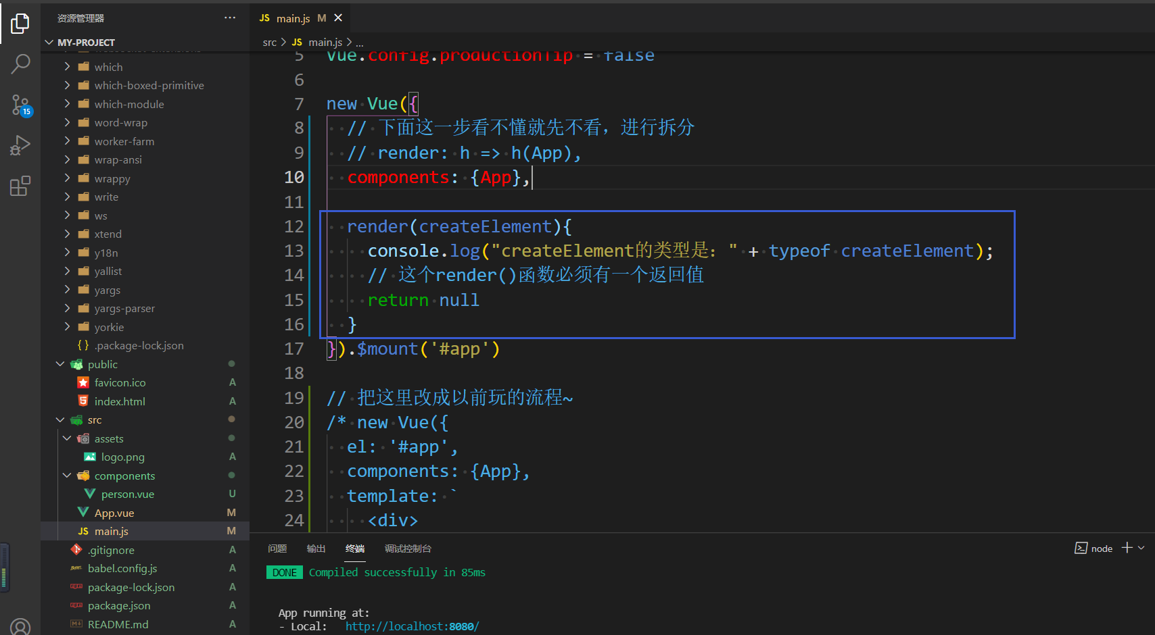Open Source Control with 15 changes badge

20,105
